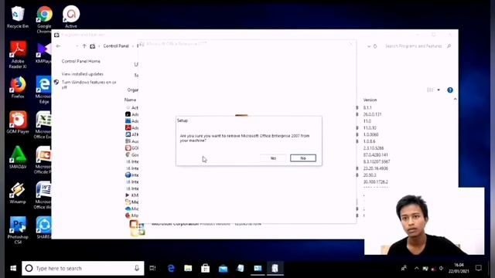Activate microphone in taskbar search

(137, 268)
